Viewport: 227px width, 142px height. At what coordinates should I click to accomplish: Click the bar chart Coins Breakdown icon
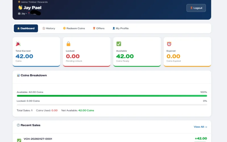pos(18,76)
